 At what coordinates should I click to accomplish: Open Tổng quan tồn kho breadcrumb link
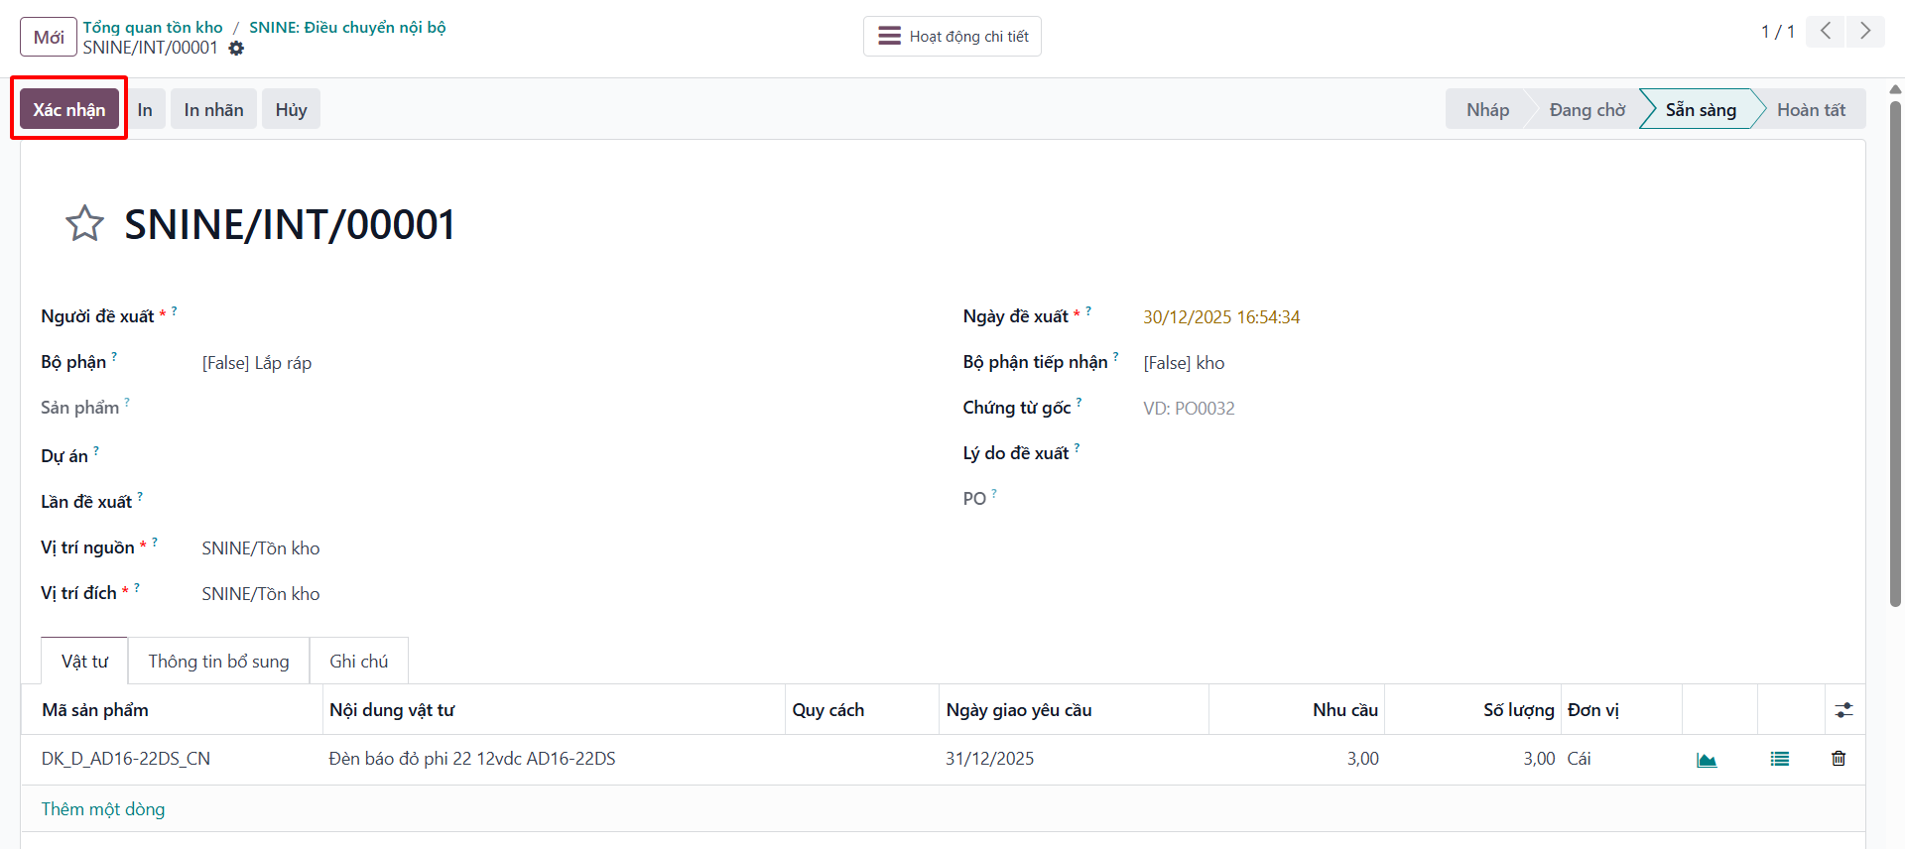(x=153, y=27)
